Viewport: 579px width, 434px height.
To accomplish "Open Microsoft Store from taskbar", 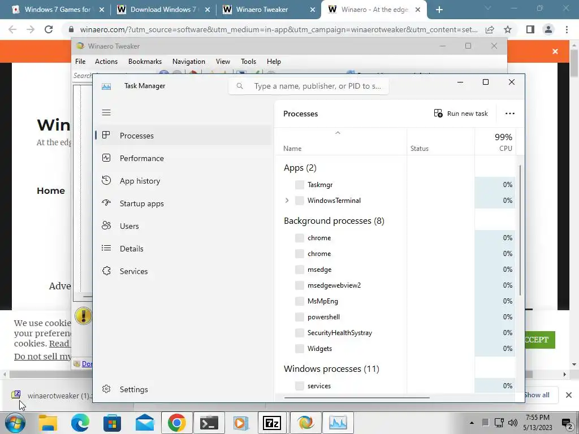I will [113, 423].
